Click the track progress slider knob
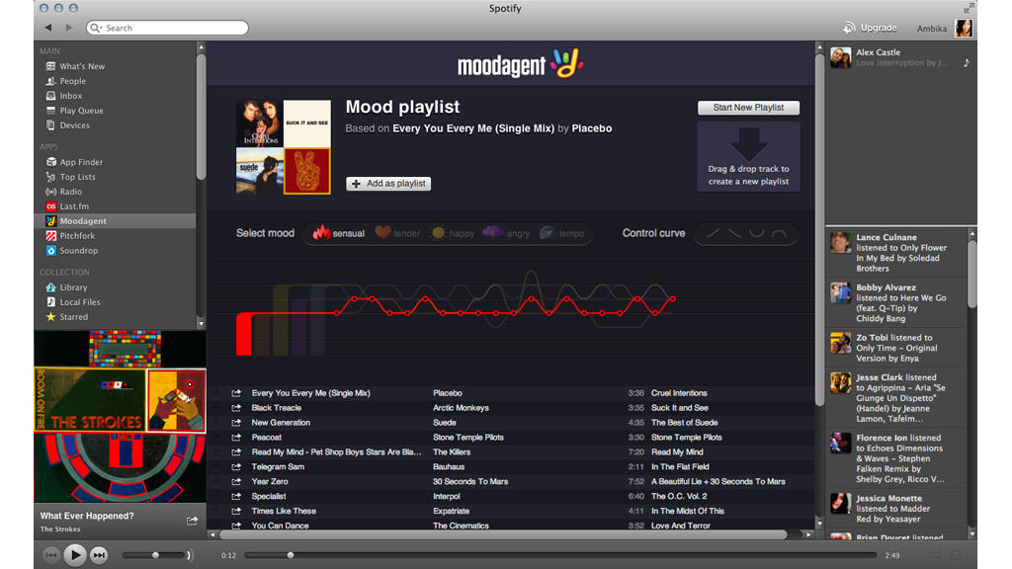Viewport: 1012px width, 569px height. pyautogui.click(x=291, y=555)
